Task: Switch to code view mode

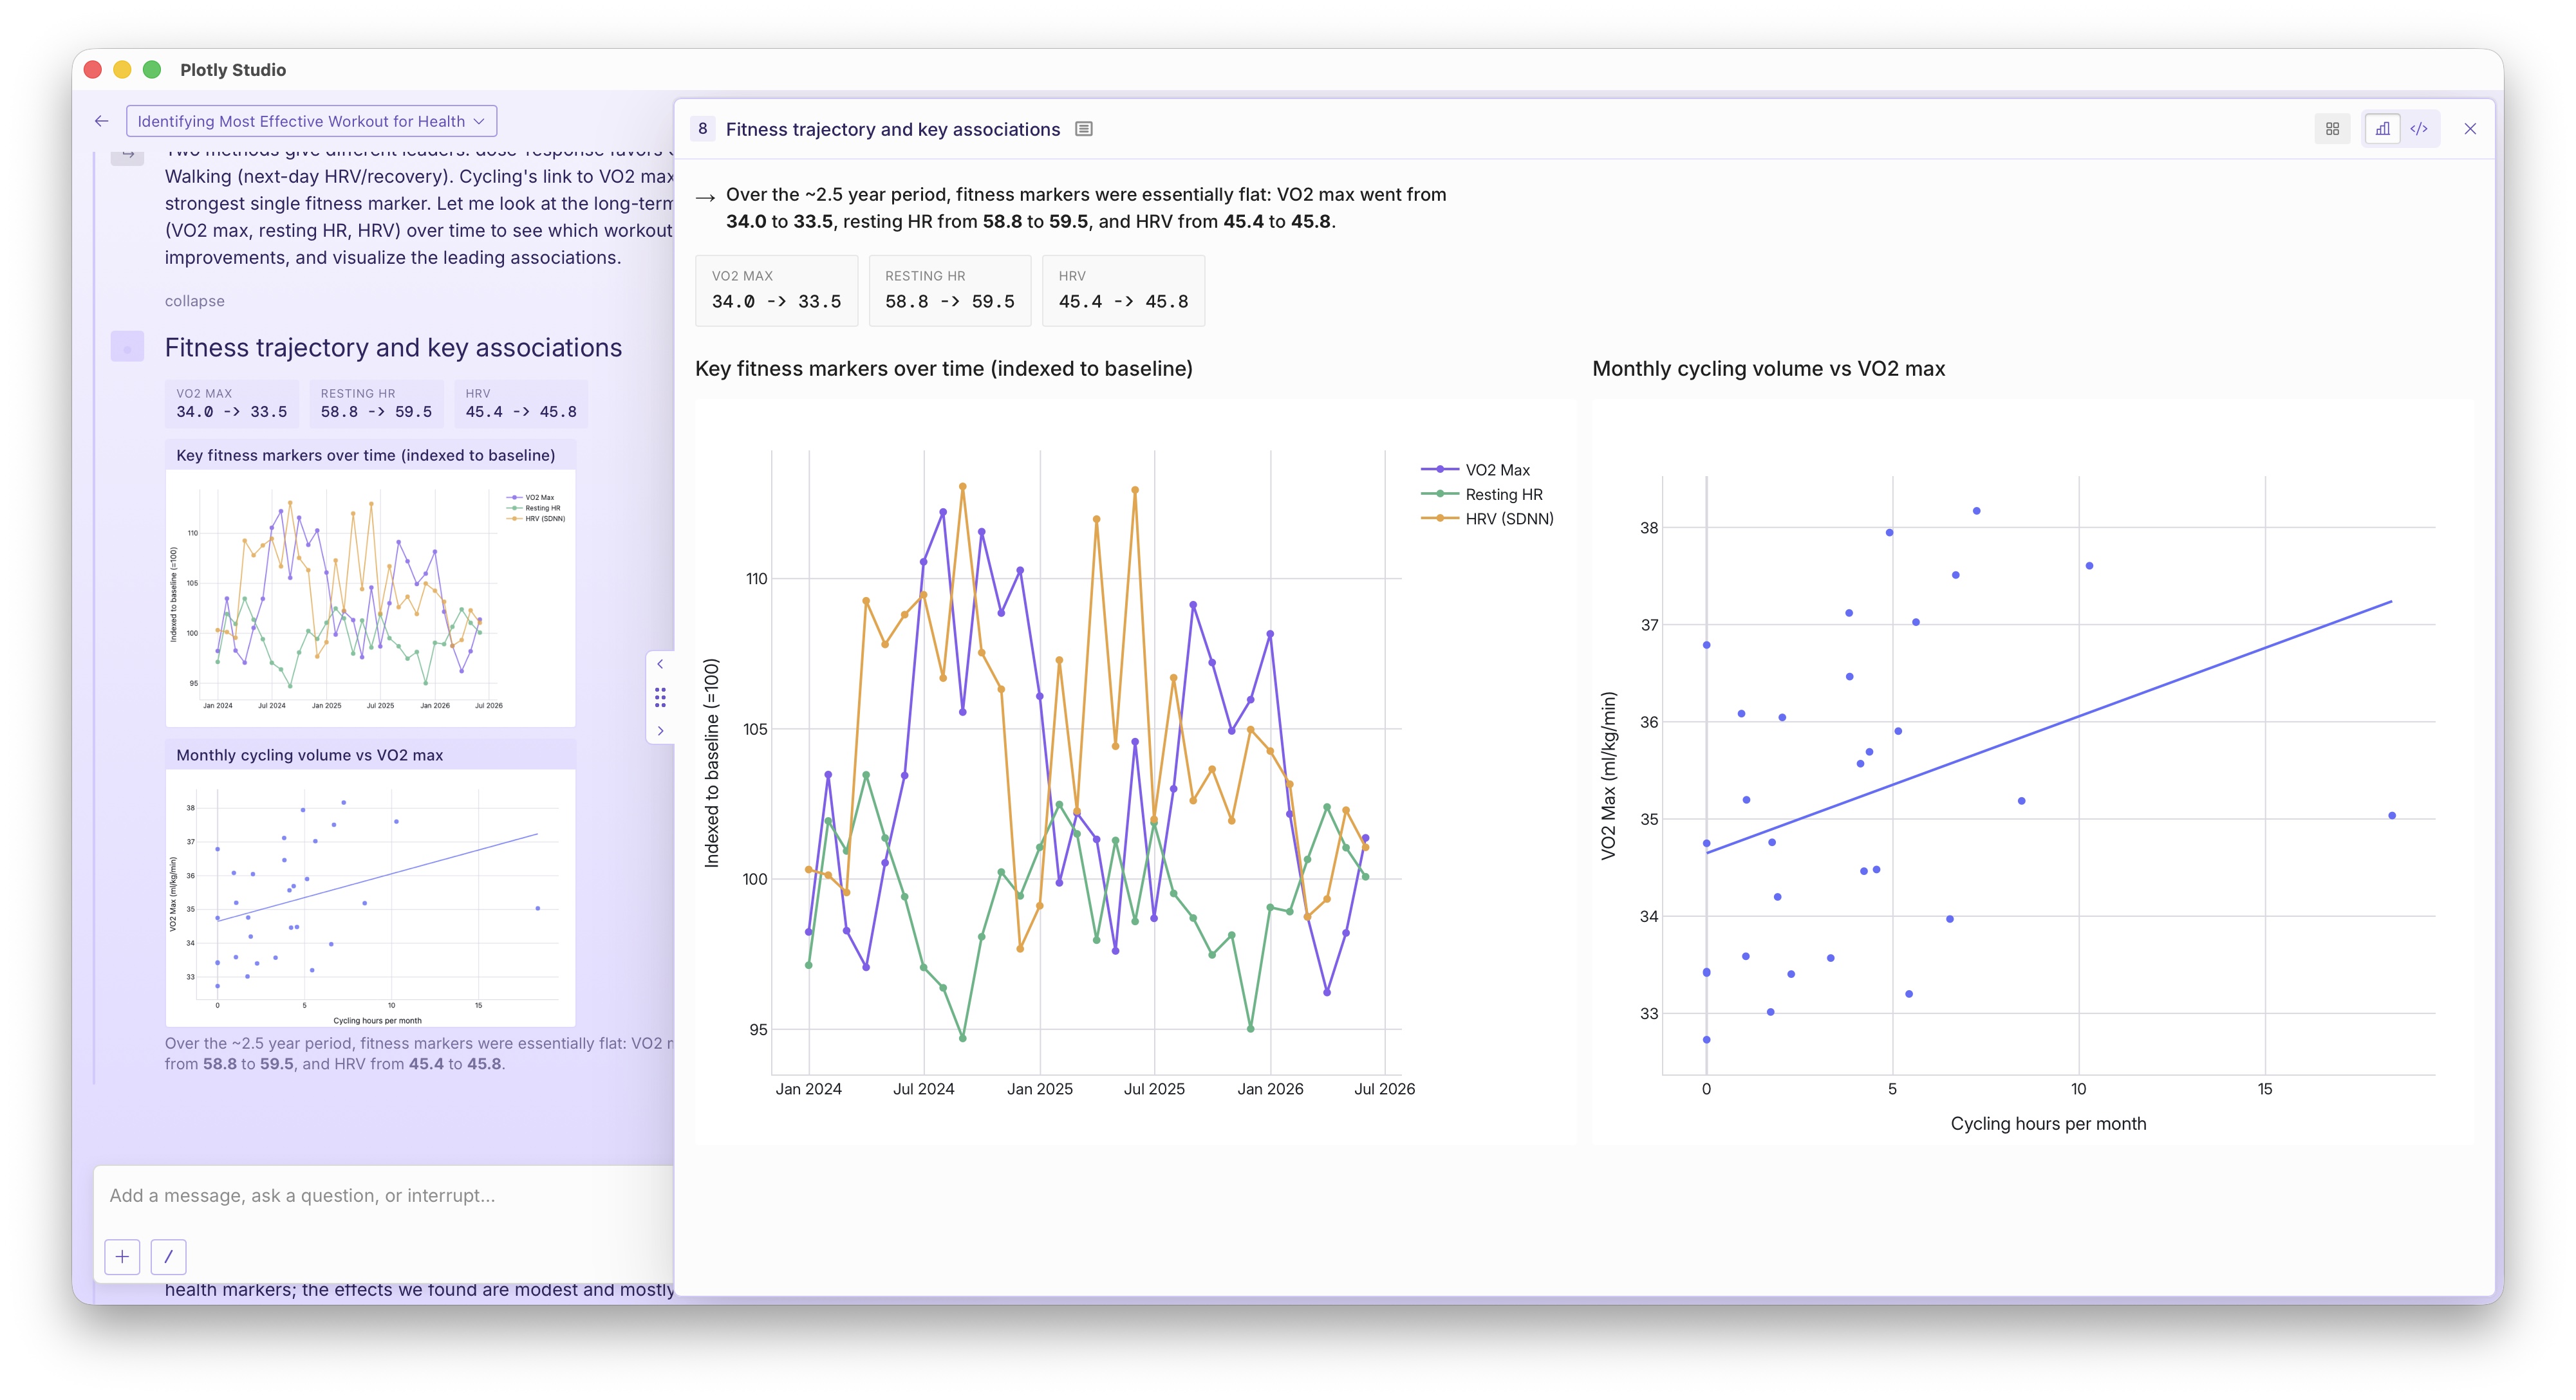Action: click(x=2419, y=129)
